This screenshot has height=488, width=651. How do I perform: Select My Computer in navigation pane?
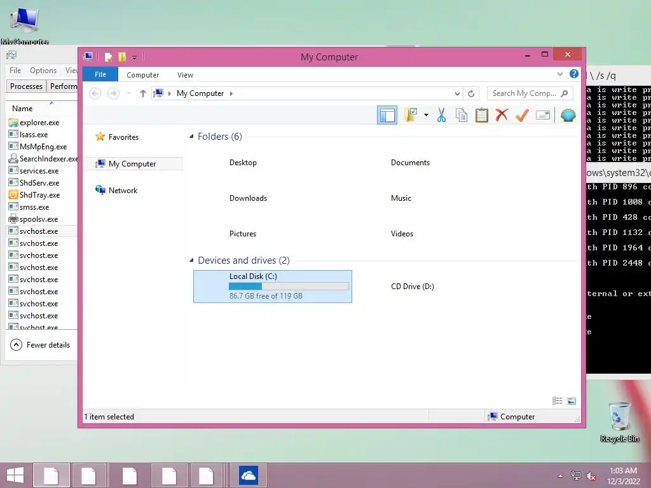point(132,163)
